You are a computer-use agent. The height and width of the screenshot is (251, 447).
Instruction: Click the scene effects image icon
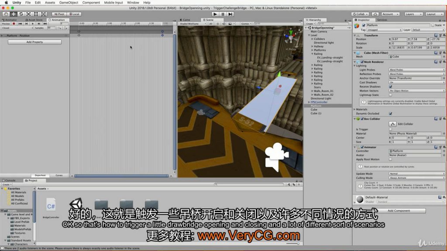click(x=230, y=24)
